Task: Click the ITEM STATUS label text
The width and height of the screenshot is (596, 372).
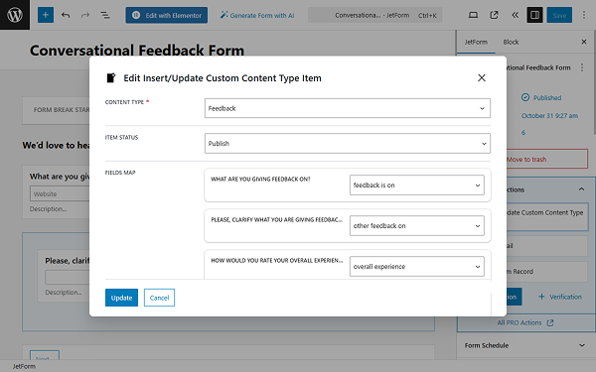Action: 121,138
